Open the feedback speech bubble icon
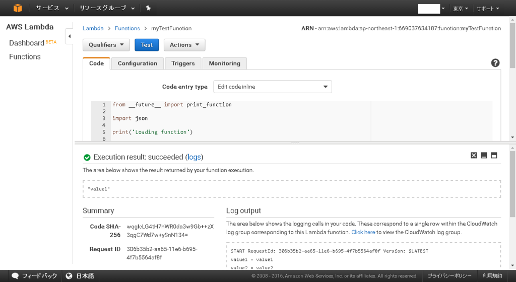The width and height of the screenshot is (516, 282). [x=15, y=276]
